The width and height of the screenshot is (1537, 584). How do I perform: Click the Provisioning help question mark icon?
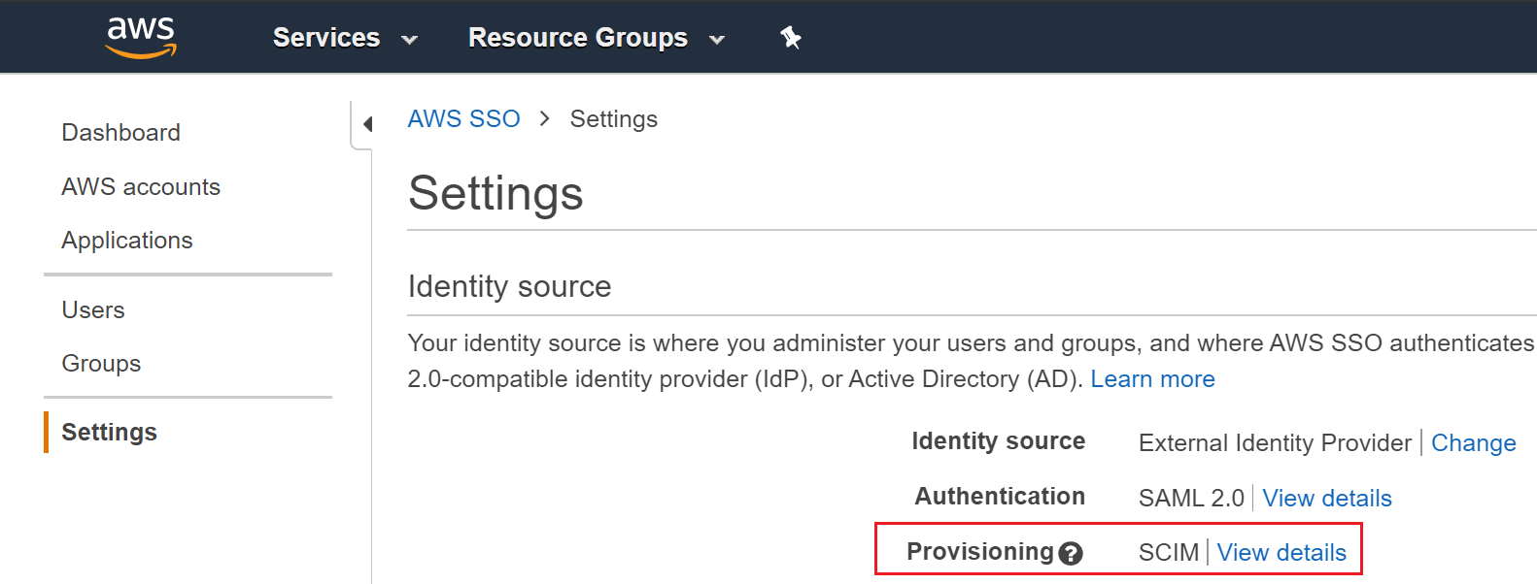[x=1071, y=554]
